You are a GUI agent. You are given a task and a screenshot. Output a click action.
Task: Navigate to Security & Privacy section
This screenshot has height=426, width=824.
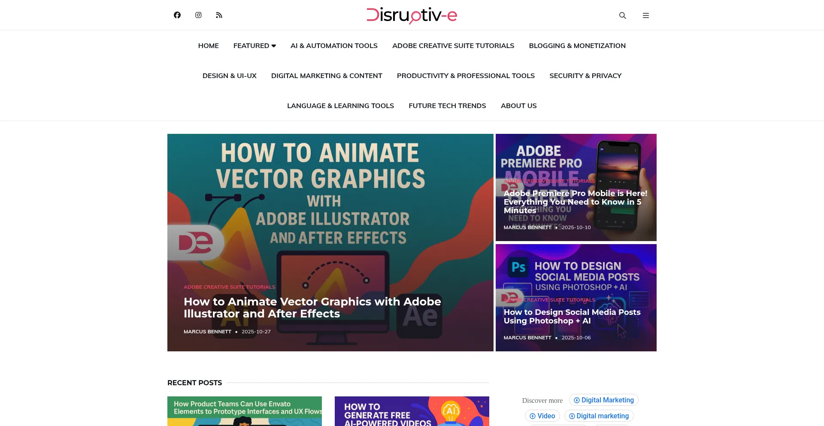tap(585, 76)
